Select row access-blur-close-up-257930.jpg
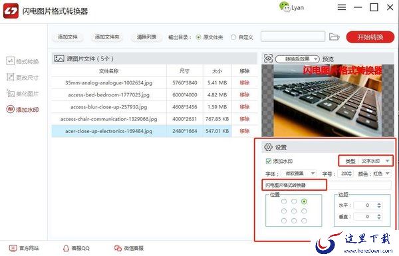Viewport: 399px width, 256px height. point(154,107)
